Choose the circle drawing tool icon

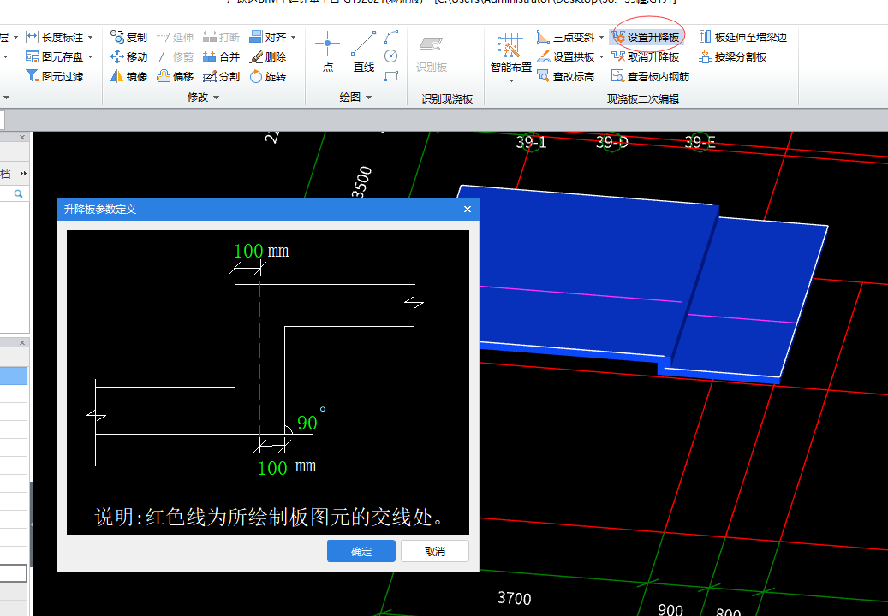coord(391,56)
